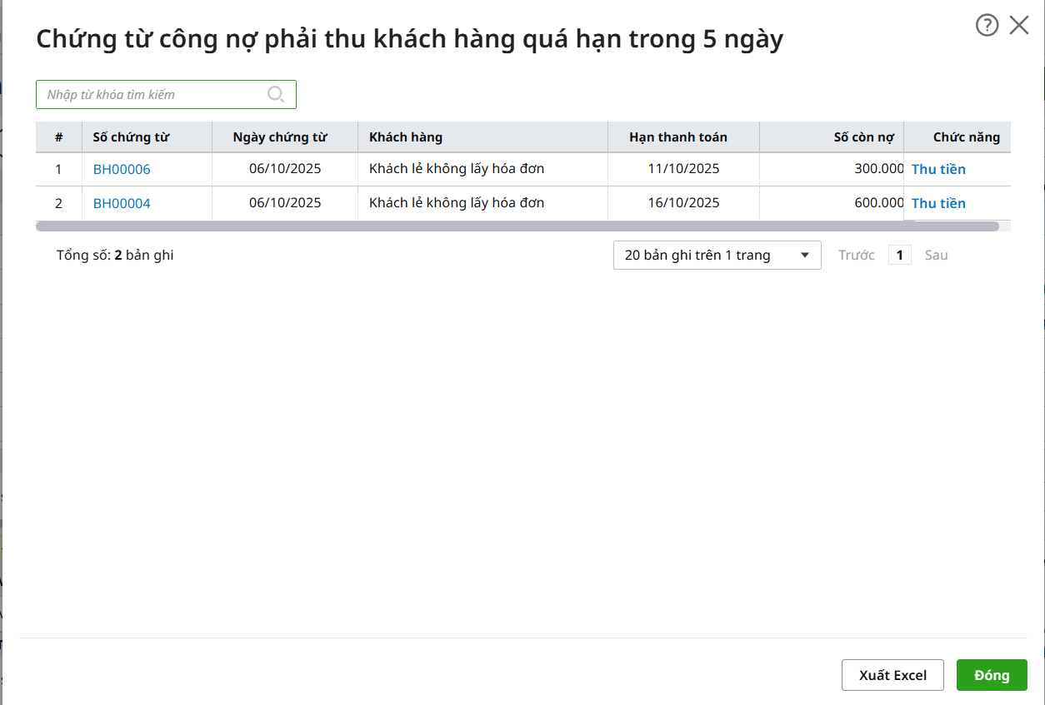Close the overdue receivables dialog with X
The width and height of the screenshot is (1045, 705).
[1019, 26]
